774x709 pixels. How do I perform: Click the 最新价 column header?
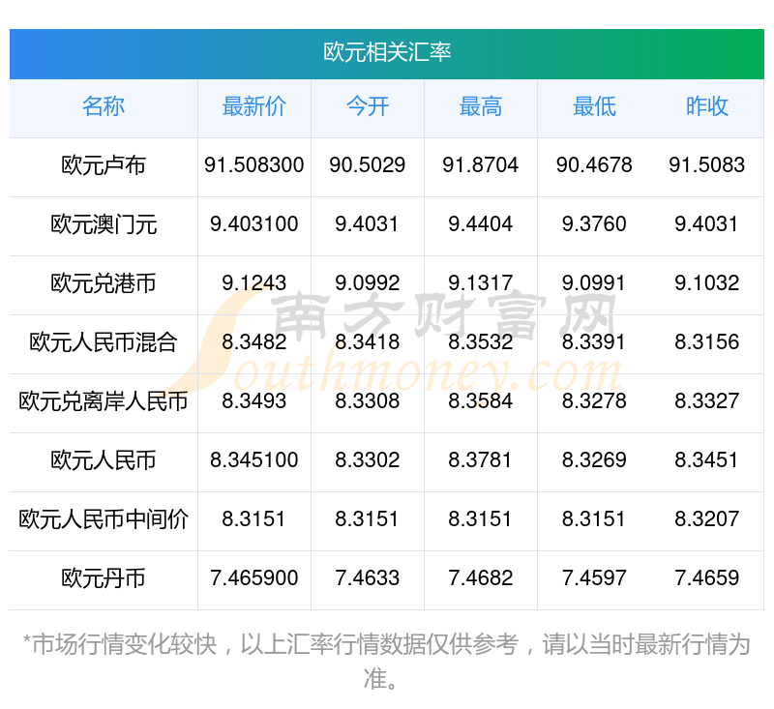[254, 106]
